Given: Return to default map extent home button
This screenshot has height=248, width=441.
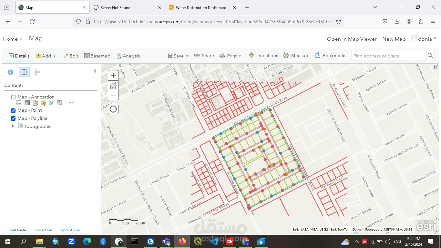Looking at the screenshot, I should click(113, 86).
